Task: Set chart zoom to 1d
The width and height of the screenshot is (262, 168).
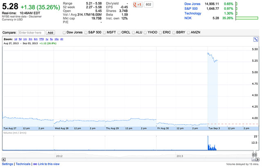Action: coord(16,39)
